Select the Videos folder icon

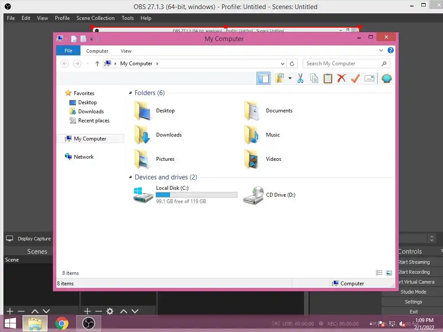[251, 159]
